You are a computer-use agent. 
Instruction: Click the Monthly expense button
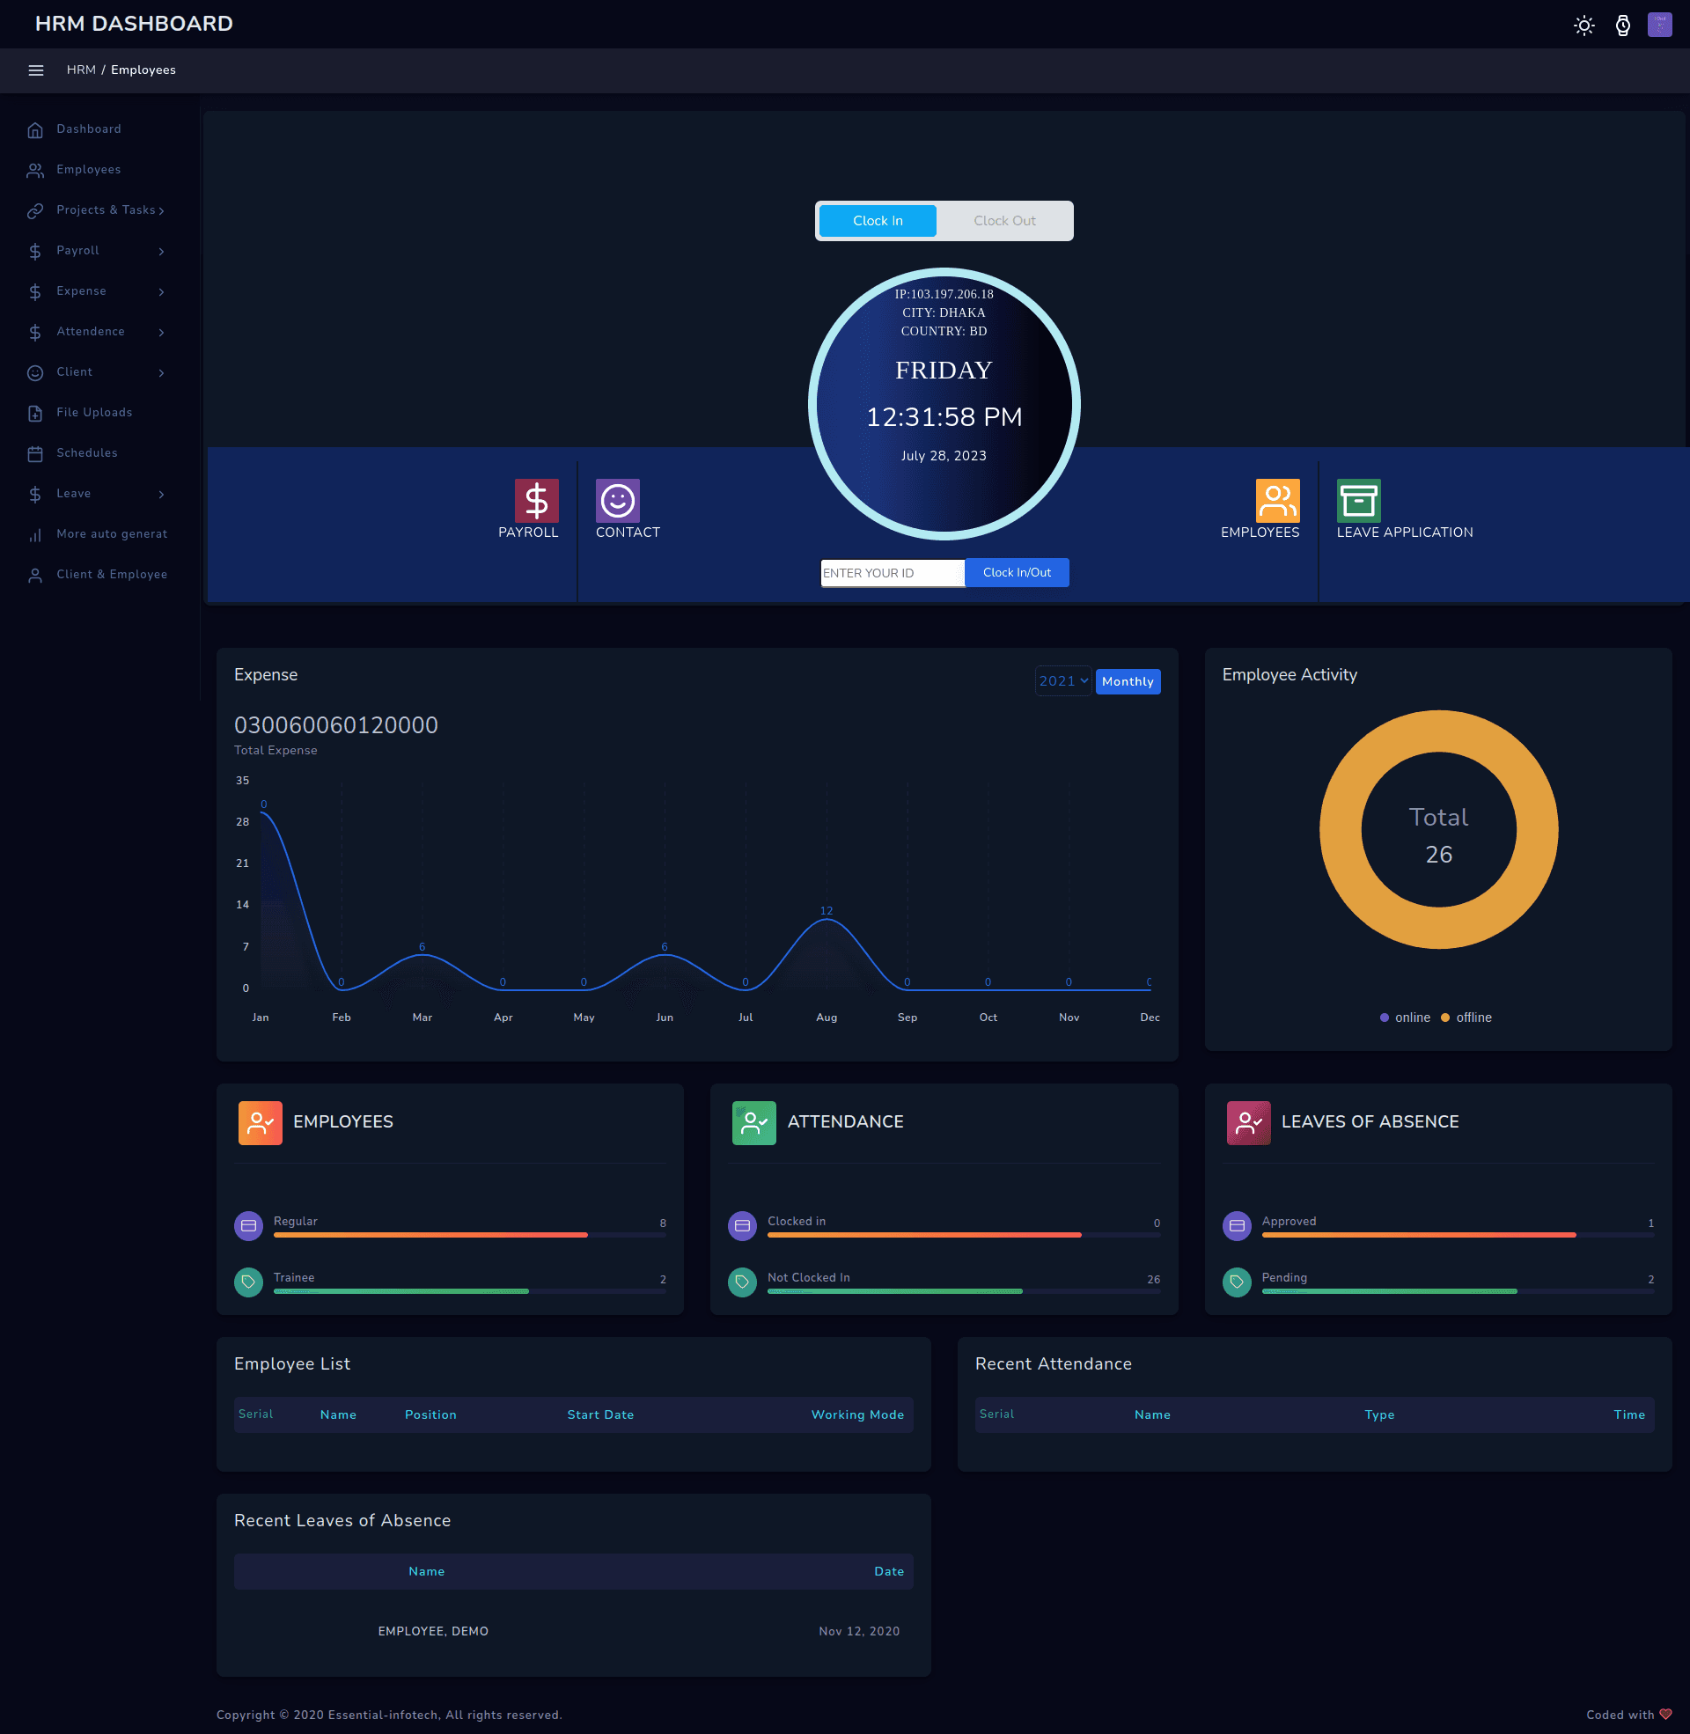click(x=1128, y=681)
